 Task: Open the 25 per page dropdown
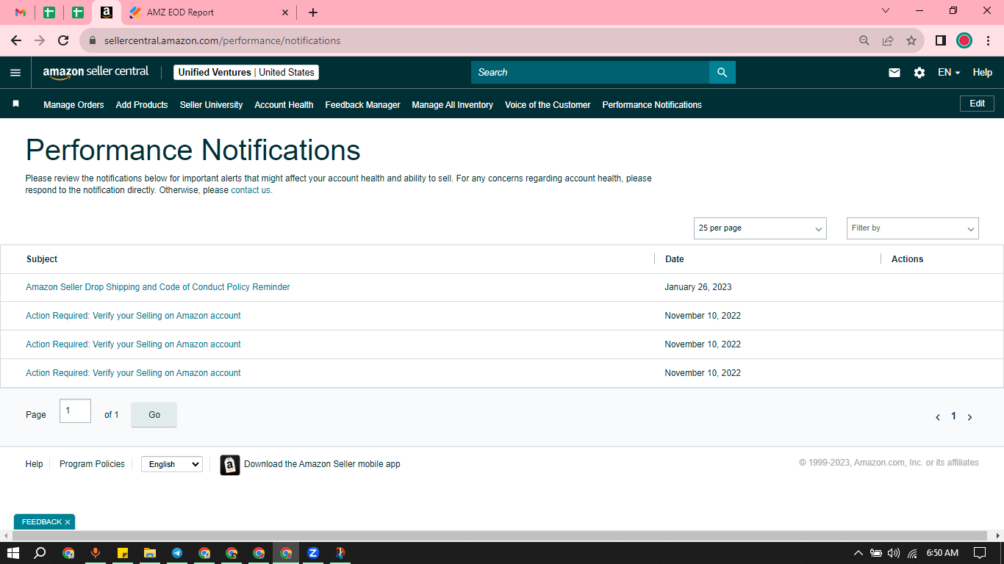click(x=760, y=228)
